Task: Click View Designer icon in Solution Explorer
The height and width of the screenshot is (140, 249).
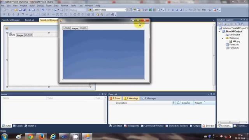Action: pos(238,24)
